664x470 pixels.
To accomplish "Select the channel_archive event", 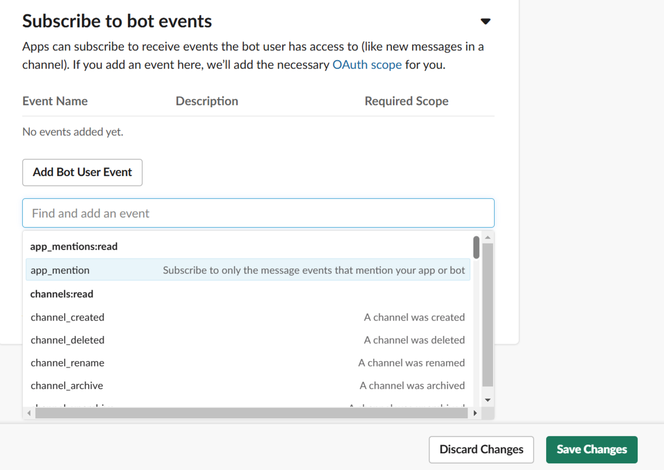I will coord(248,385).
